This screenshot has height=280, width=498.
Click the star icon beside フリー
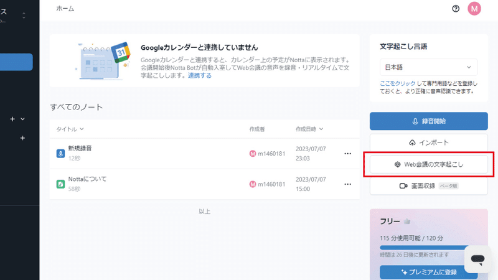coord(407,222)
